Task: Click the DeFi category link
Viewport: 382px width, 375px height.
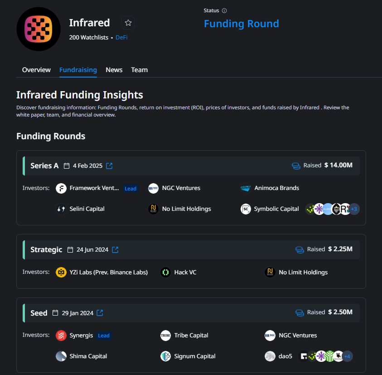Action: pos(121,38)
